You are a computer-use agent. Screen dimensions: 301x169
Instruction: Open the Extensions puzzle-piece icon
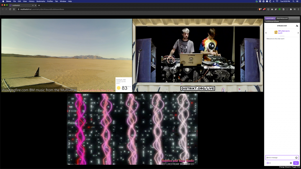(x=291, y=9)
